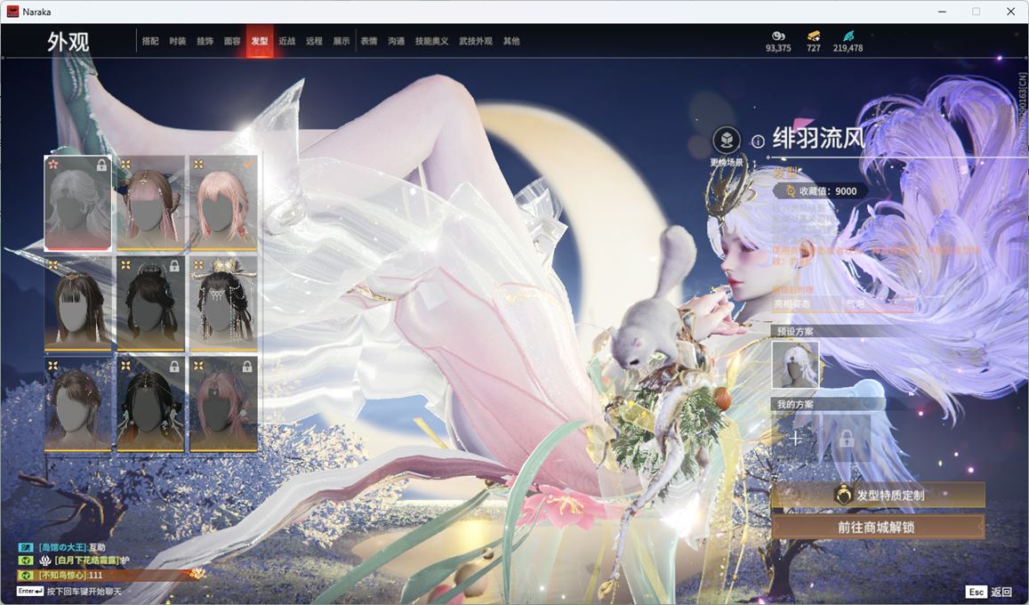Click the 预设方案 section header
Image resolution: width=1029 pixels, height=605 pixels.
pyautogui.click(x=795, y=331)
